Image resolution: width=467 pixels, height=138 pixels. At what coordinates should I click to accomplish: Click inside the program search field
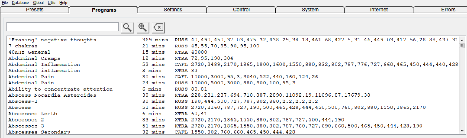[63, 27]
